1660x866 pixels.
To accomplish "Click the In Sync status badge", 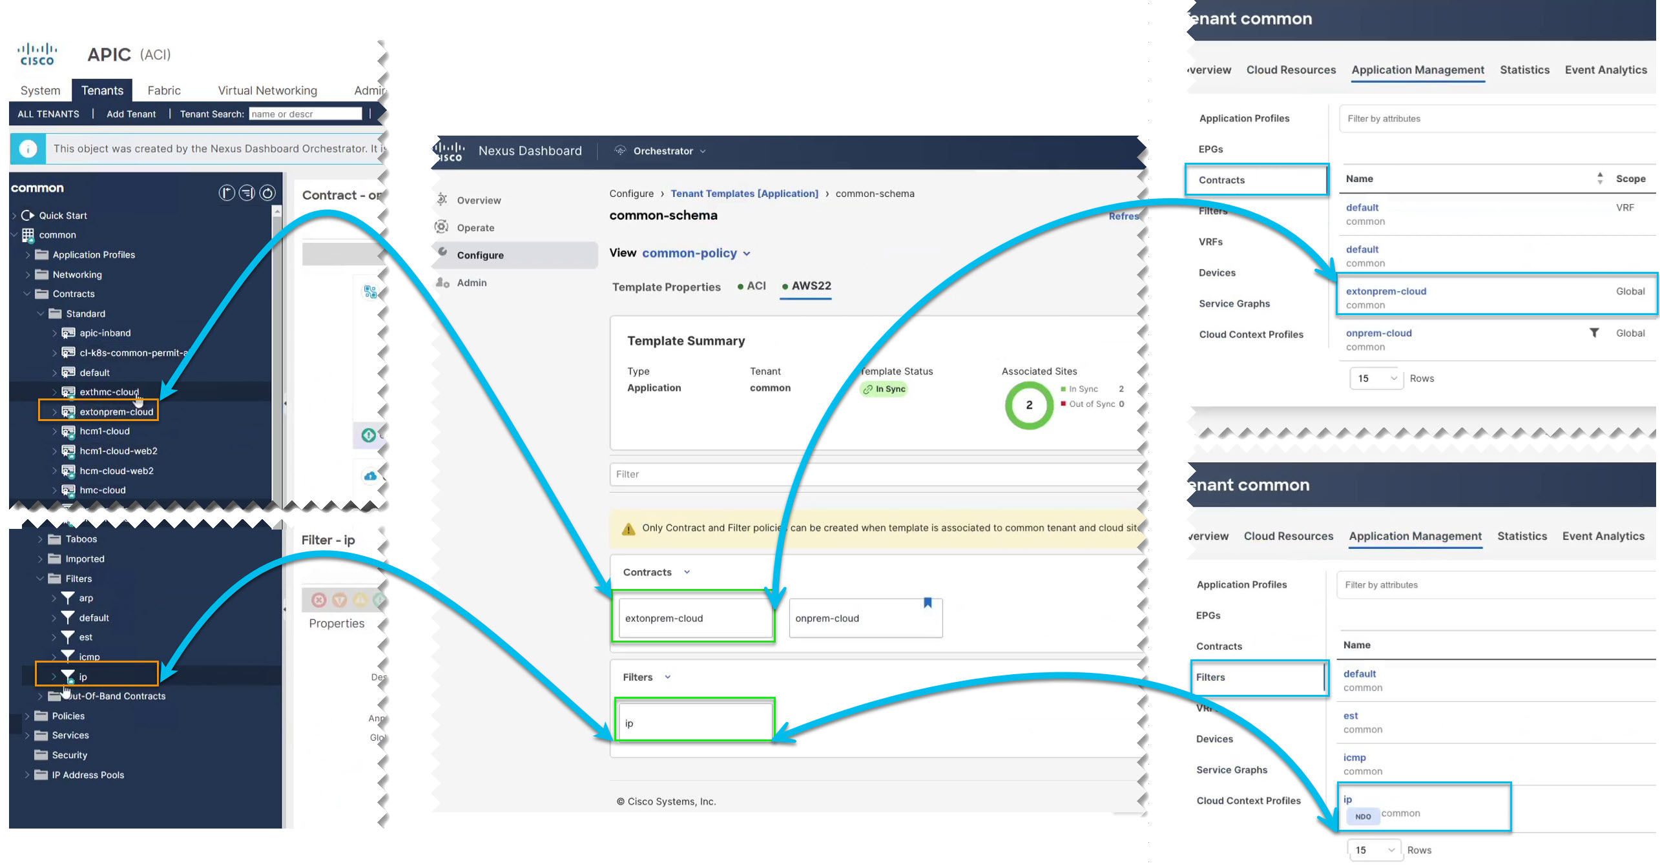I will (884, 389).
